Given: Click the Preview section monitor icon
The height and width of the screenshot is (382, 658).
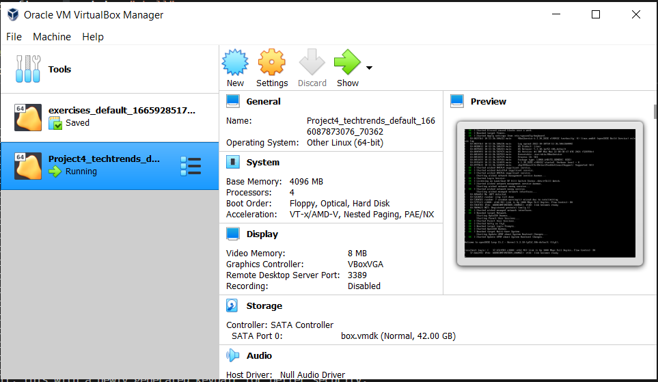Looking at the screenshot, I should [x=457, y=101].
